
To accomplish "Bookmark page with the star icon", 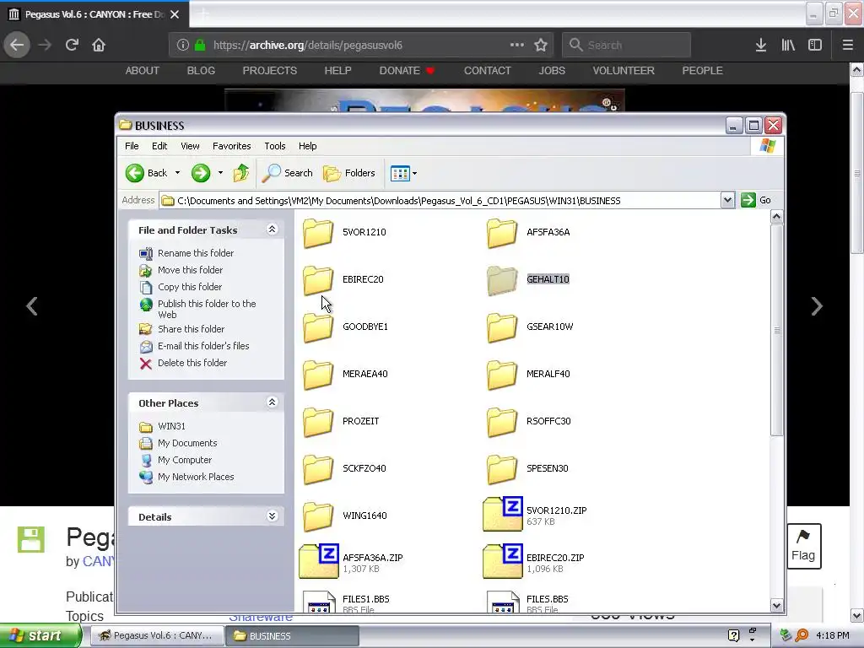I will pyautogui.click(x=541, y=45).
